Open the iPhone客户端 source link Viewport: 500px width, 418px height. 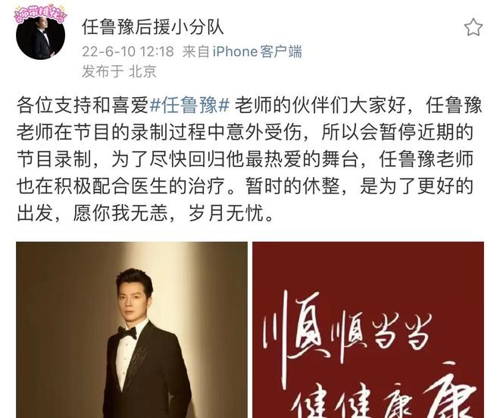(x=258, y=52)
